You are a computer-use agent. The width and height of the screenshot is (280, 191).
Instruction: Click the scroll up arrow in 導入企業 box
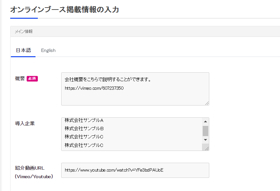pos(205,121)
